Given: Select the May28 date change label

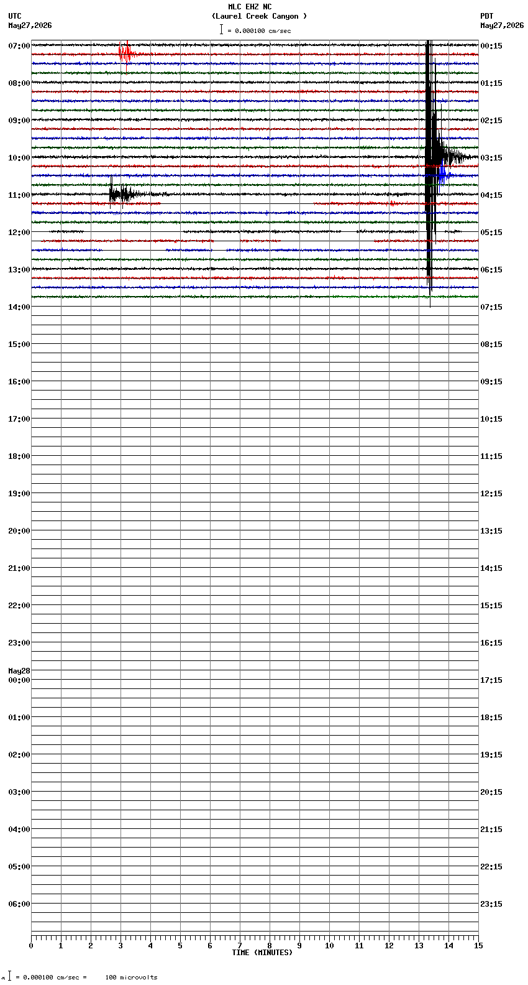Looking at the screenshot, I should pyautogui.click(x=19, y=671).
